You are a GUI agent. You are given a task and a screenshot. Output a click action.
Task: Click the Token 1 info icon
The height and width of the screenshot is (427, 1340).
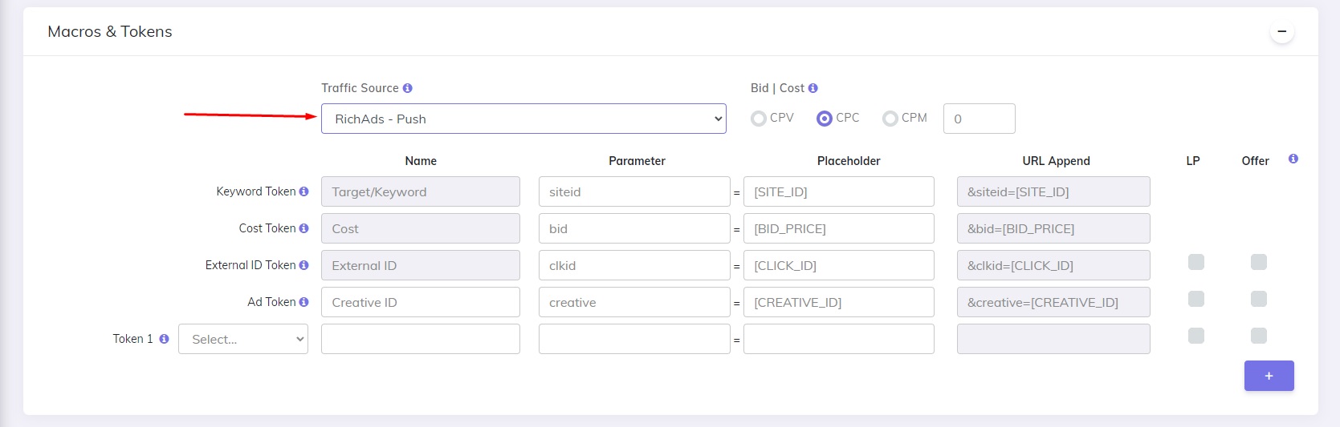pos(164,339)
